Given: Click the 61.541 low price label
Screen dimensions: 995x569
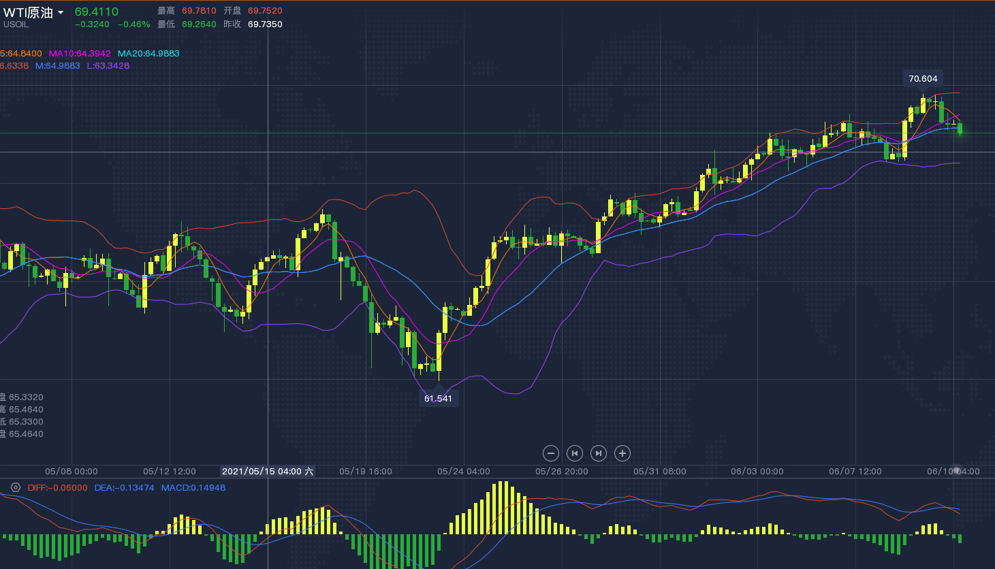Looking at the screenshot, I should (438, 398).
